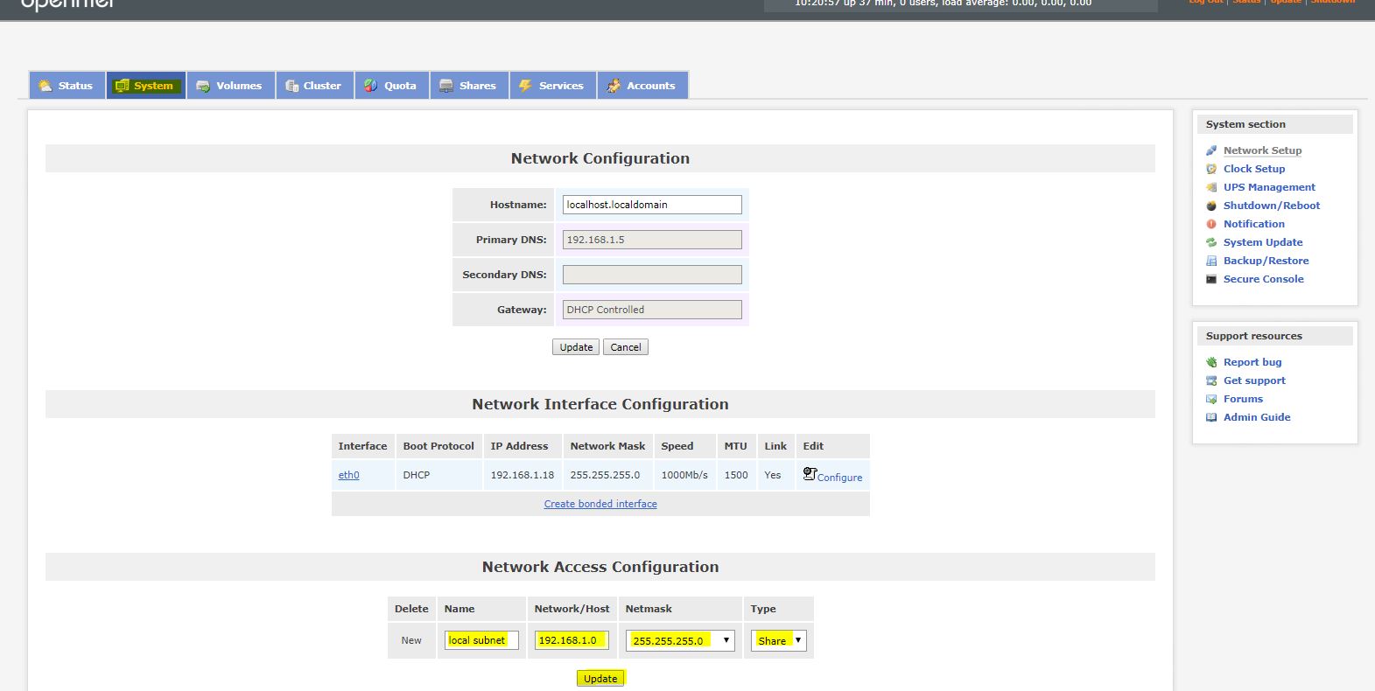Click Cancel in Network Configuration

click(x=625, y=347)
